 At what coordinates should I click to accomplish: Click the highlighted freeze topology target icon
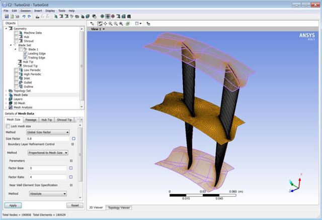coord(108,17)
